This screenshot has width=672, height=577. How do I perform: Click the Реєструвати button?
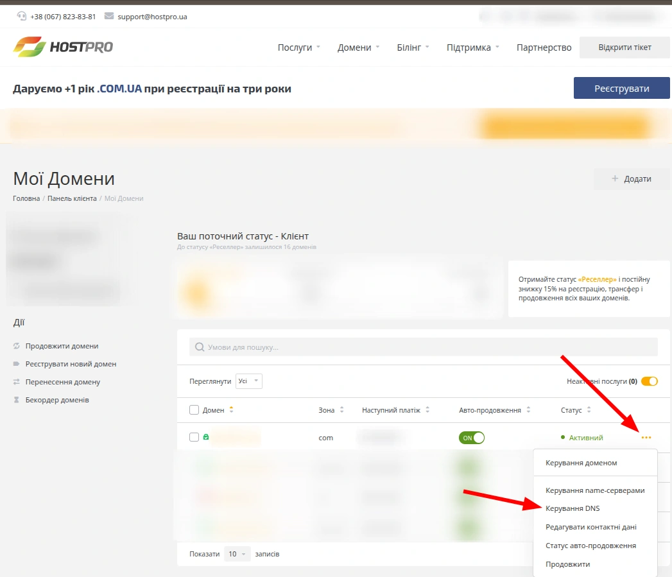tap(621, 88)
